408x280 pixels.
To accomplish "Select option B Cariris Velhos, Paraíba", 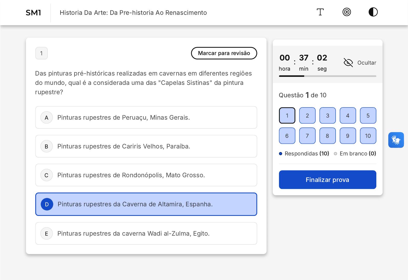I will pos(146,146).
